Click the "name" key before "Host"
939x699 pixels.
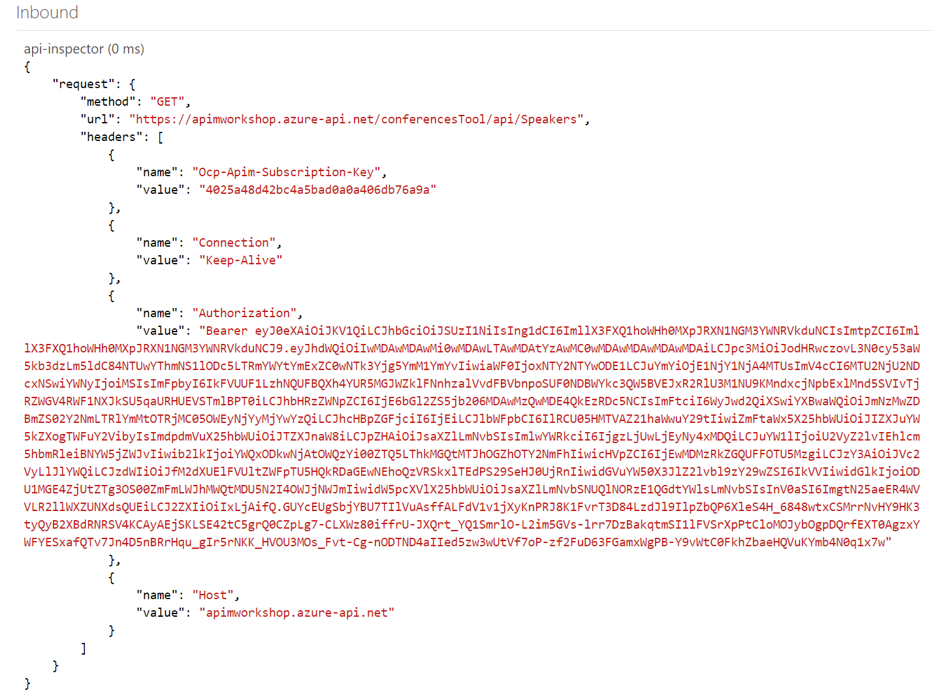point(157,595)
